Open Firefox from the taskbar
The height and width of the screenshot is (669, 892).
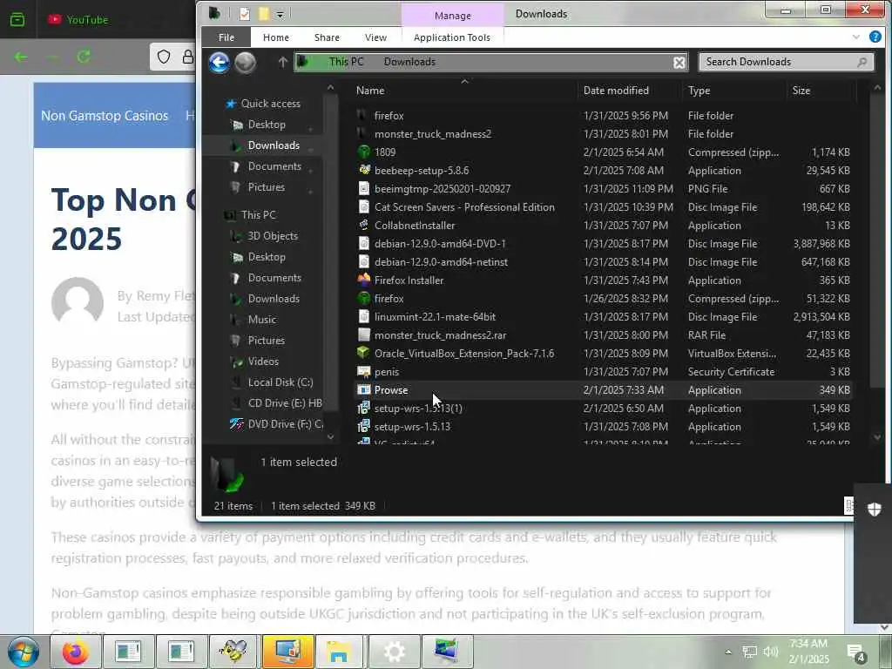(x=75, y=652)
